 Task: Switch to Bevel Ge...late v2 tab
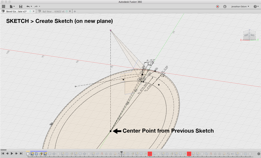[16, 11]
